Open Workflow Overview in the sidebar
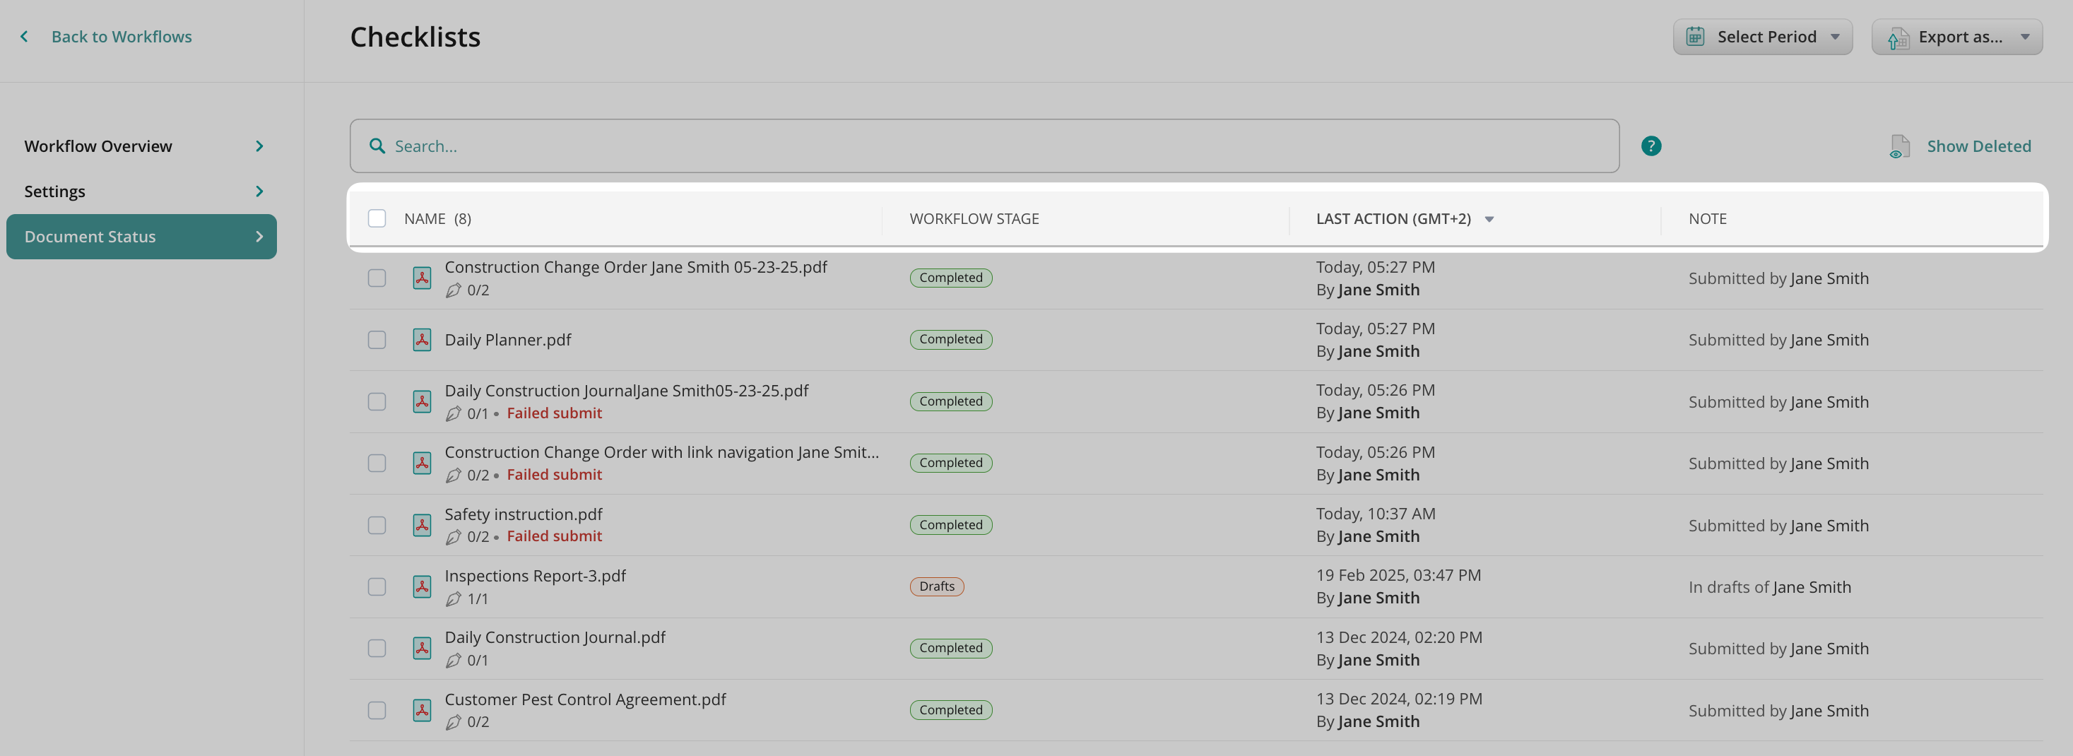The image size is (2073, 756). (x=141, y=146)
